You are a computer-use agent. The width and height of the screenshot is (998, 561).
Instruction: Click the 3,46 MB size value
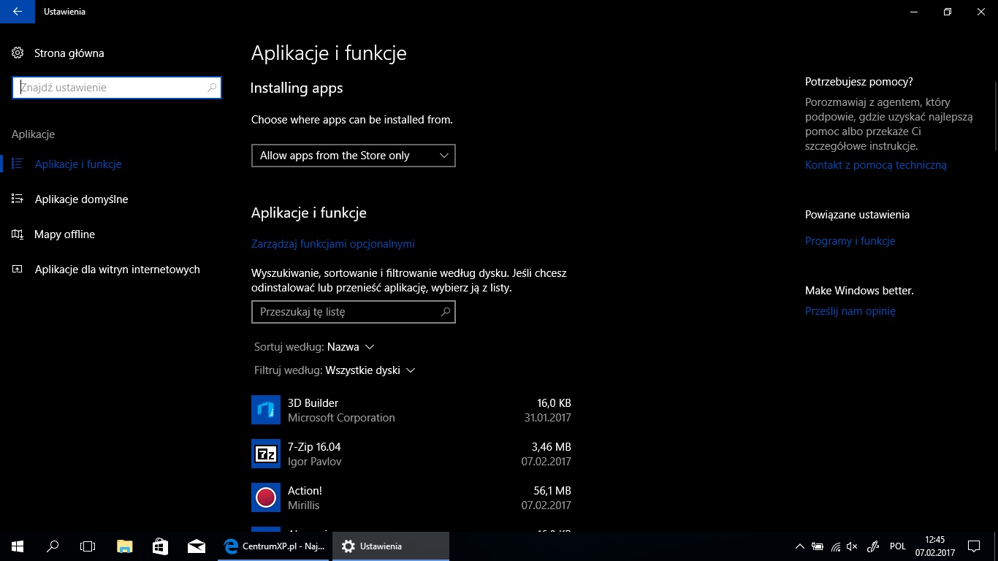(x=552, y=447)
